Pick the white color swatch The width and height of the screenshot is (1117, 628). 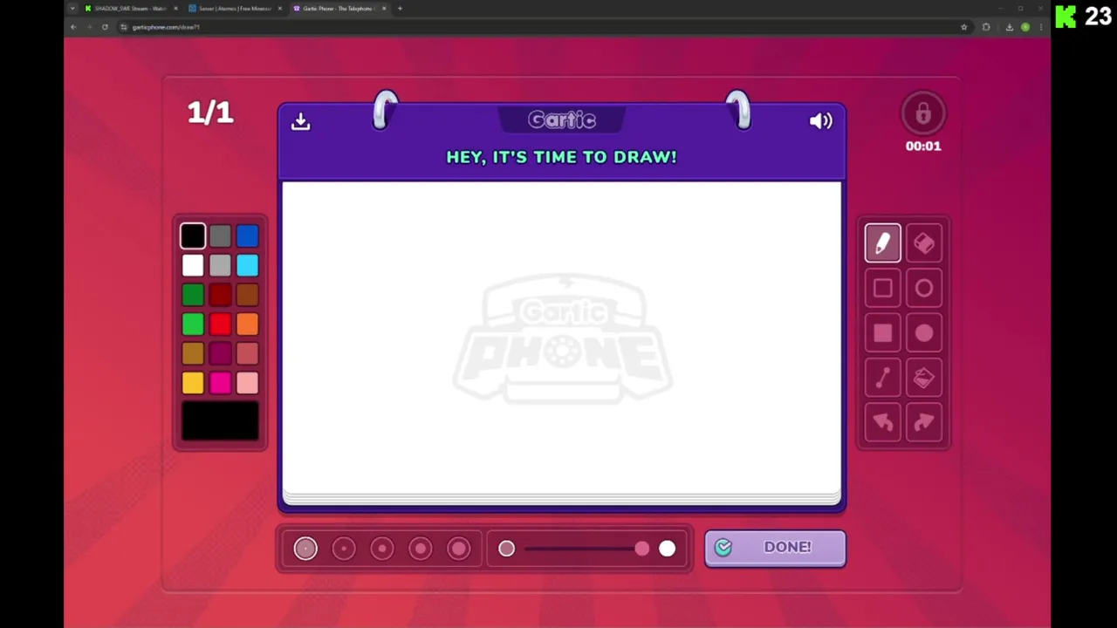193,265
